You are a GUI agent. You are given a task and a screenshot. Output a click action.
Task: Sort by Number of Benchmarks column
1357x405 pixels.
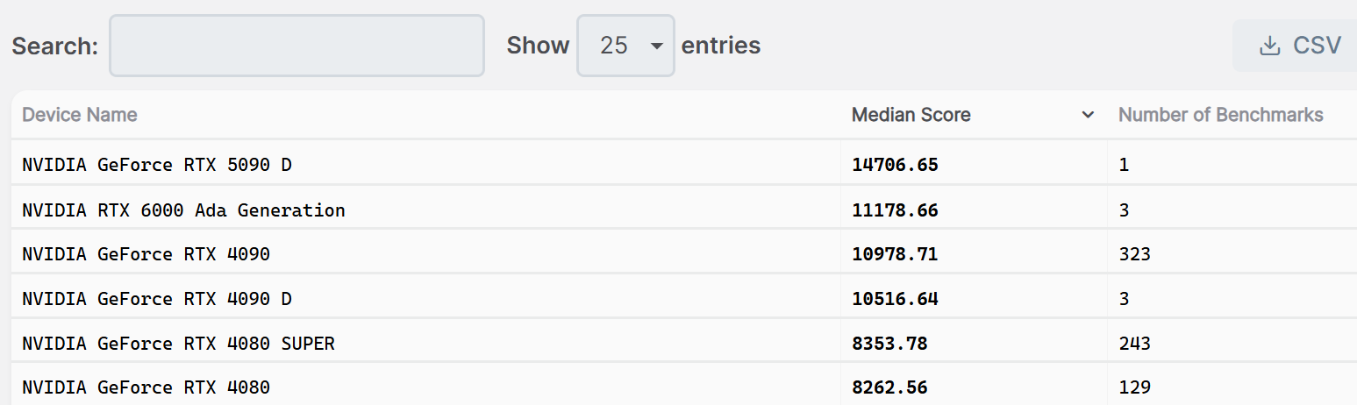[1220, 115]
